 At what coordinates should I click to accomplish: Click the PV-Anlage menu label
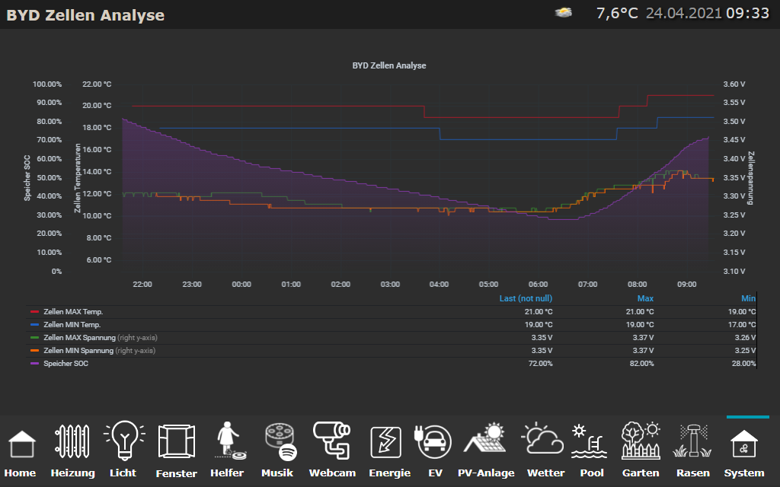[x=486, y=473]
